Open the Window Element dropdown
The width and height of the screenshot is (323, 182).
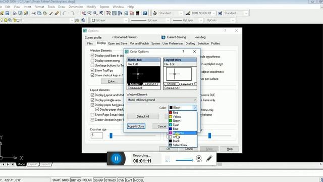[x=161, y=100]
